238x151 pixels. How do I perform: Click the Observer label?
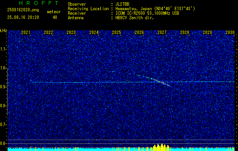(77, 4)
